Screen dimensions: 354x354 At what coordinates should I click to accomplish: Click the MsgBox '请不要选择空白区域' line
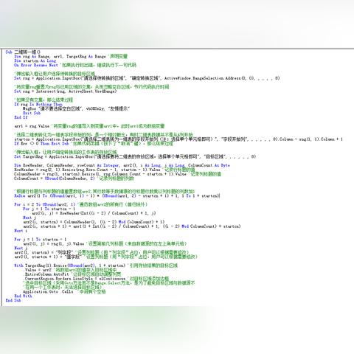[76, 108]
